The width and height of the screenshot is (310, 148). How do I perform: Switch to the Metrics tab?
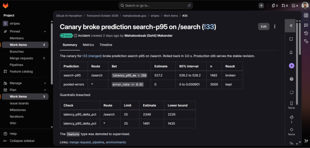88,45
